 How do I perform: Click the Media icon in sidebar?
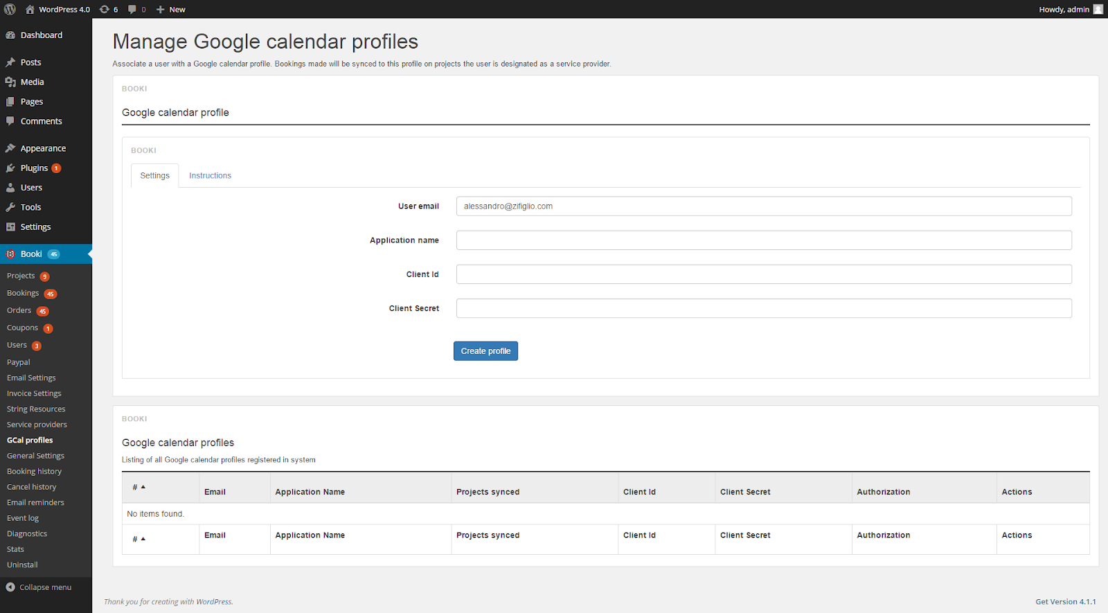tap(10, 82)
